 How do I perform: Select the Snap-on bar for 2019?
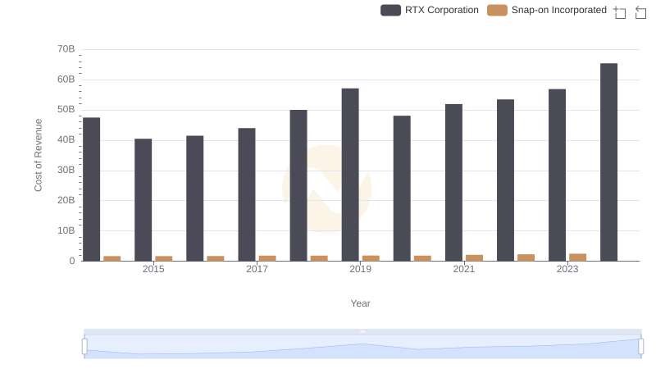coord(371,258)
